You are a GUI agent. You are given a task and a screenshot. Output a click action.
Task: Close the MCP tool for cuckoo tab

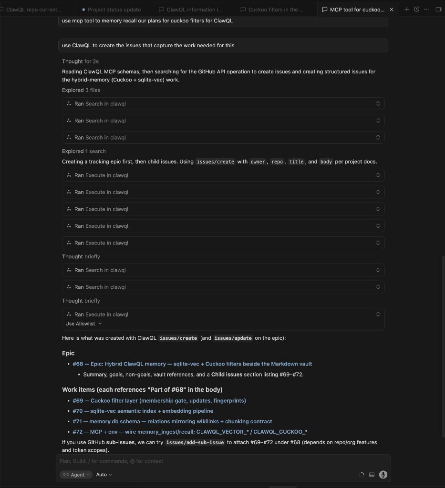392,10
